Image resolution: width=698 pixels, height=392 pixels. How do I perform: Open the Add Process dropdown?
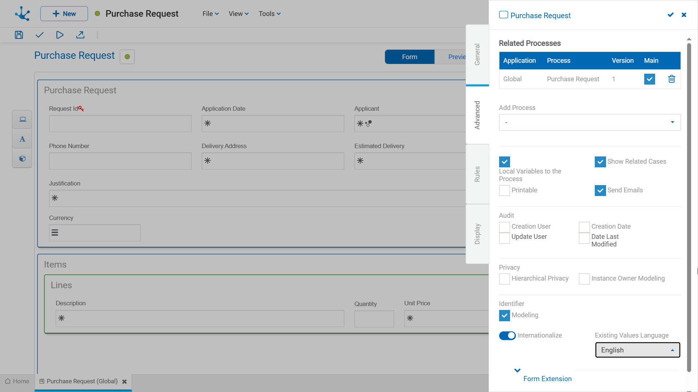[589, 122]
